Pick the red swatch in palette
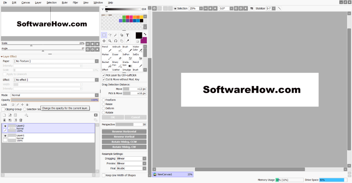Viewport: 352px width, 183px height. point(127,17)
